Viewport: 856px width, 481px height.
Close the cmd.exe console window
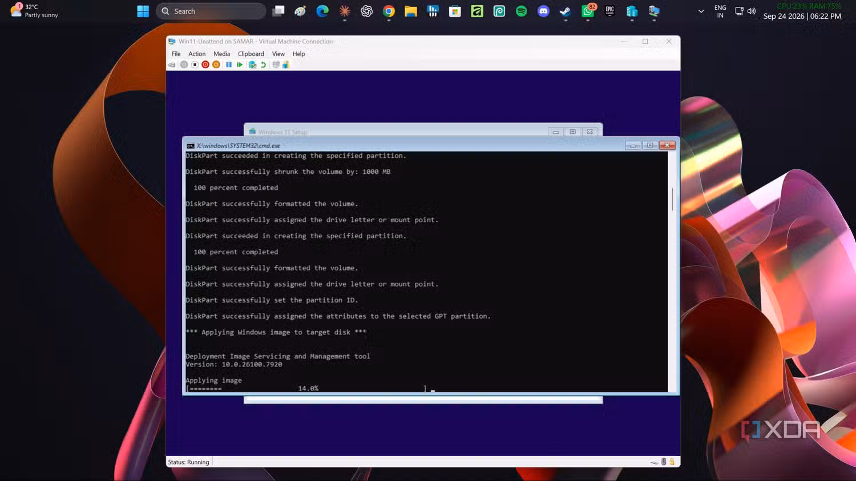(x=667, y=145)
